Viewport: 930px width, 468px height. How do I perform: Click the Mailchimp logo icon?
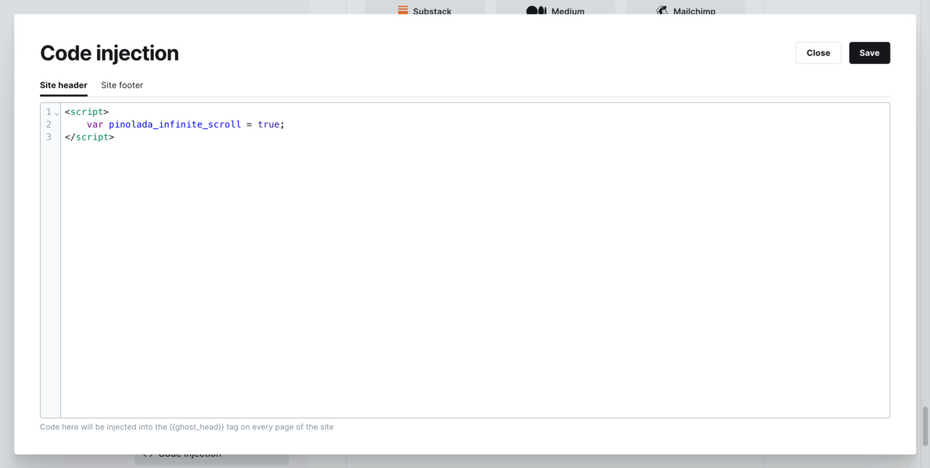click(662, 10)
